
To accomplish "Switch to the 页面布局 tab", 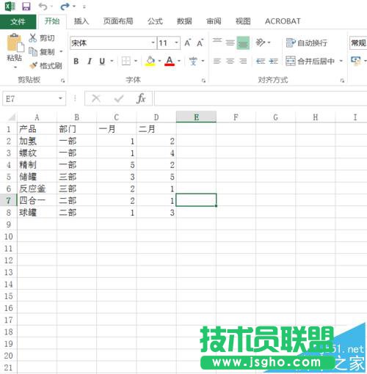I will coord(118,21).
